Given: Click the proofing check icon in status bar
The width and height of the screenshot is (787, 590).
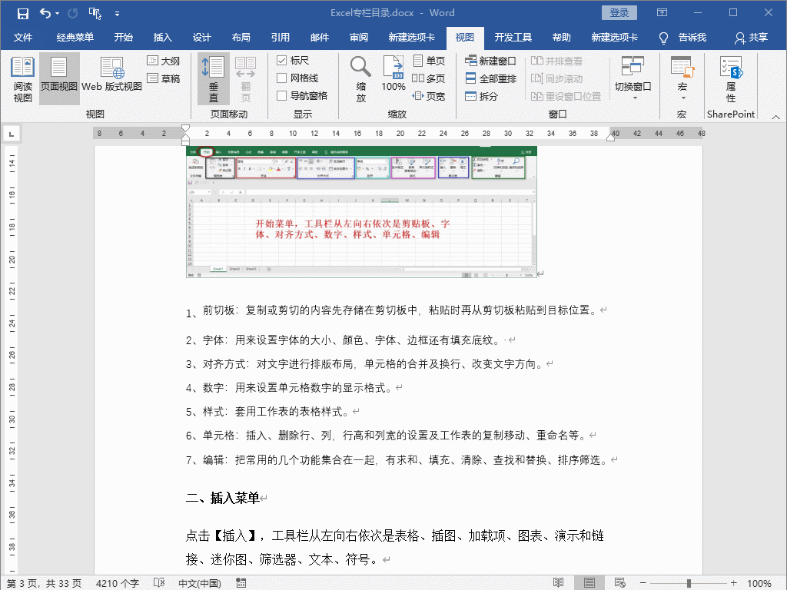Looking at the screenshot, I should click(159, 582).
